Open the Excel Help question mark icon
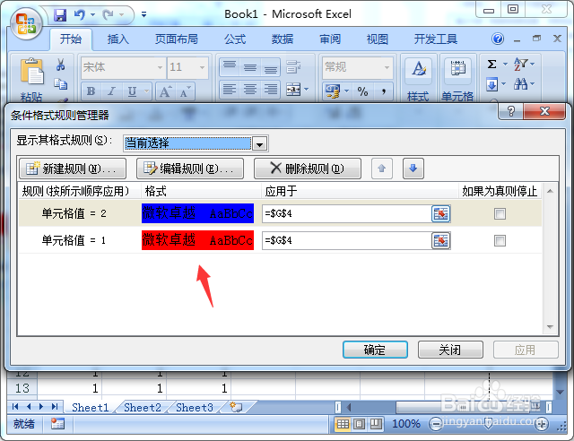This screenshot has width=574, height=441. tap(498, 39)
